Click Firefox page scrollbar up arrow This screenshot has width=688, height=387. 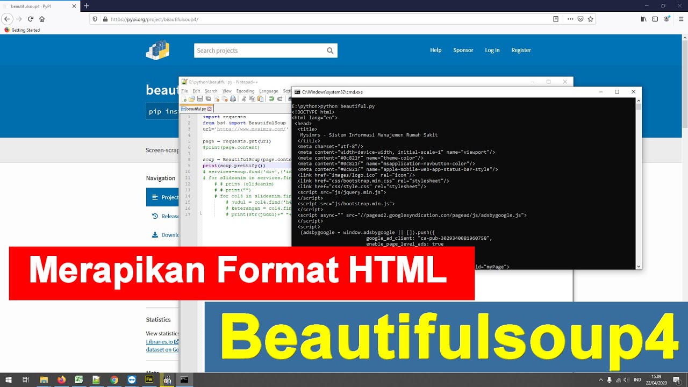(685, 38)
